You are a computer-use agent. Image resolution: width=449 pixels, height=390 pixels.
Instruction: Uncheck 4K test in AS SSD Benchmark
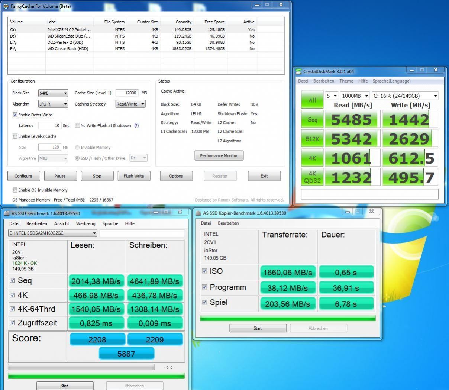[13, 295]
